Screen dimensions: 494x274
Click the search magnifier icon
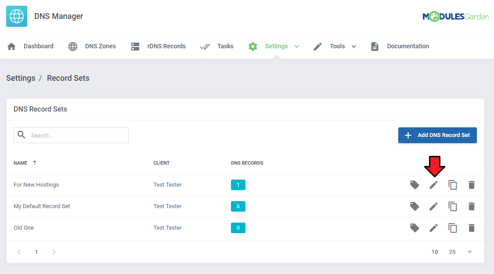pyautogui.click(x=22, y=135)
